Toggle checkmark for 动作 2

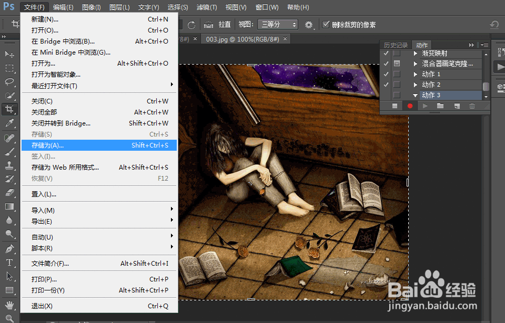tap(386, 85)
